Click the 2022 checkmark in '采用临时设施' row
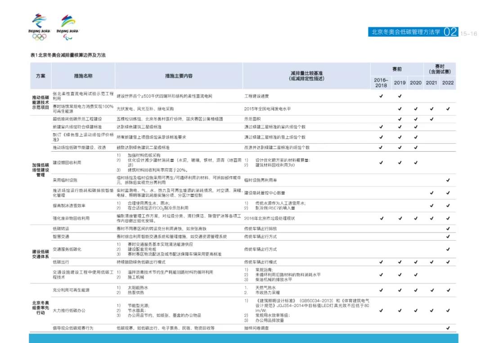 pos(448,180)
